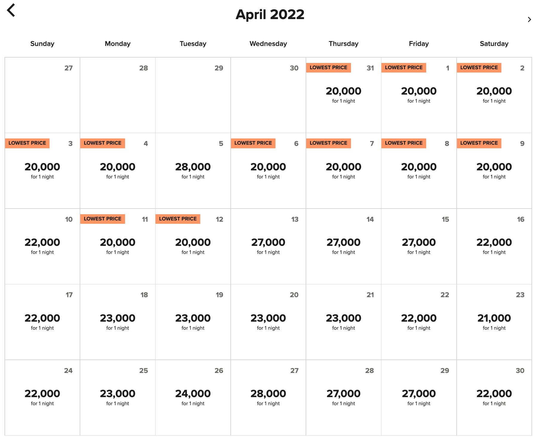Go back to the previous month
536x438 pixels.
point(11,10)
